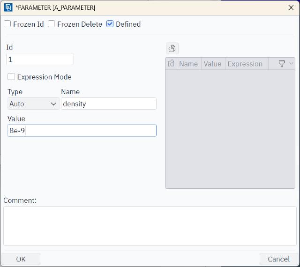Click the Name column header in table
The height and width of the screenshot is (267, 300).
click(188, 64)
